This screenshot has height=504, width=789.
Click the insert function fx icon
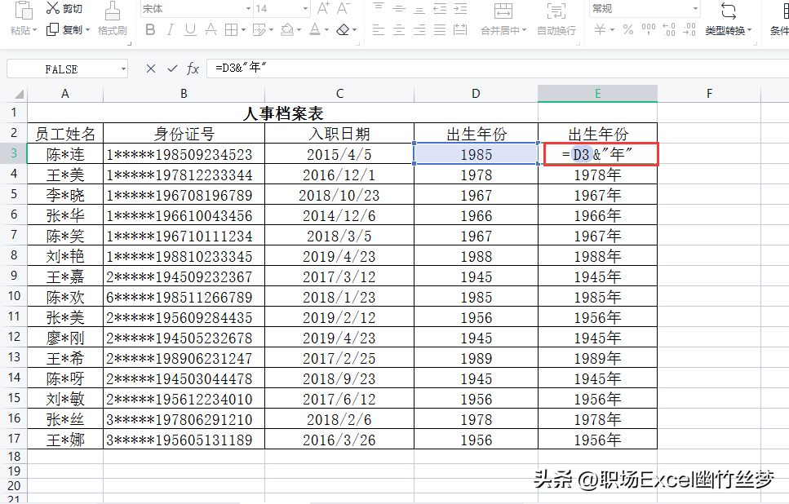pyautogui.click(x=193, y=69)
